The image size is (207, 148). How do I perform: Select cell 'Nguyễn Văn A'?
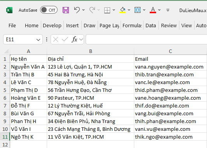[28, 67]
